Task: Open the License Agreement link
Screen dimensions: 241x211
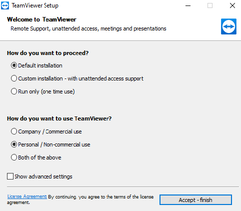Action: pos(27,196)
